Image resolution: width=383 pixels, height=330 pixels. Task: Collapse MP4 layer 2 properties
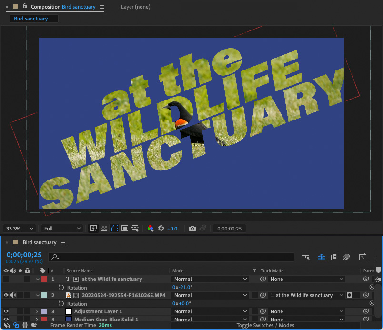click(x=38, y=295)
